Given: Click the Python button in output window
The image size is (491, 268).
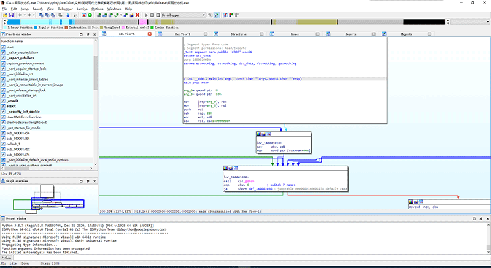Looking at the screenshot, I should 7,258.
